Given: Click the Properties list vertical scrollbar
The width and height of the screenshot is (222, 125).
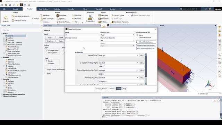Looking at the screenshot, I should (146, 69).
